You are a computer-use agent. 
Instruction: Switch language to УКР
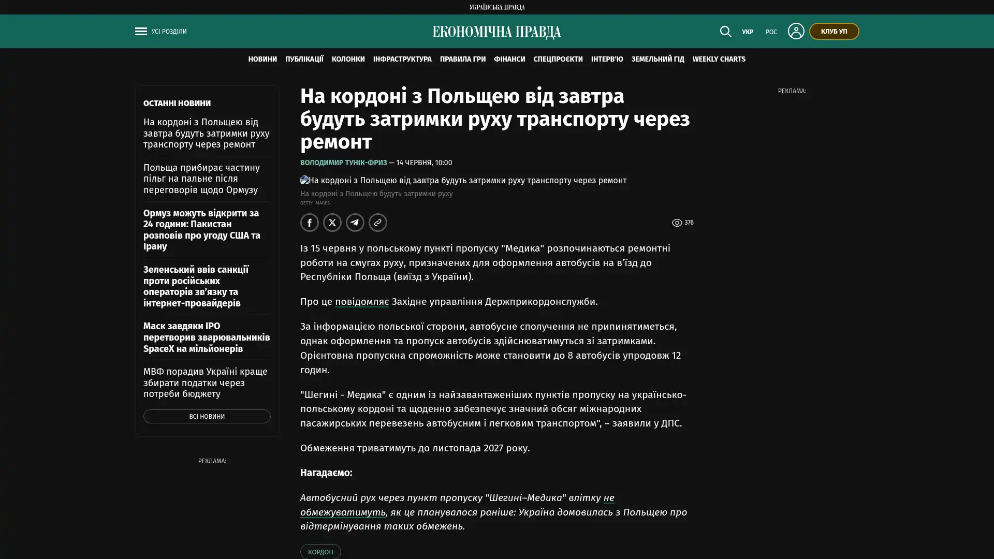click(748, 32)
